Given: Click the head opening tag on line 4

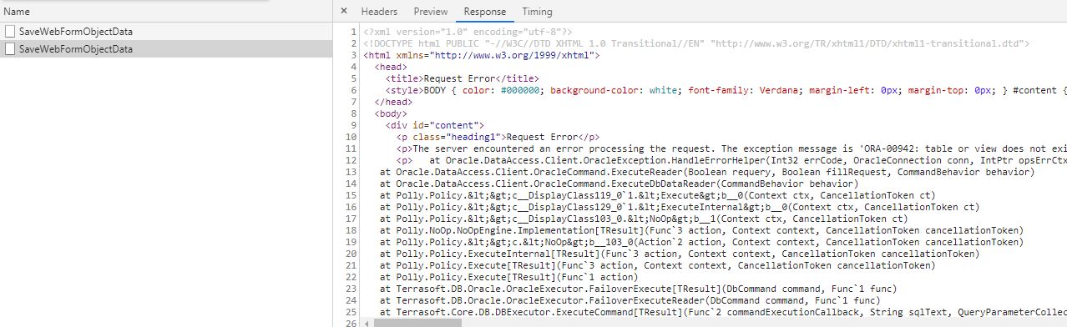Looking at the screenshot, I should [x=390, y=66].
